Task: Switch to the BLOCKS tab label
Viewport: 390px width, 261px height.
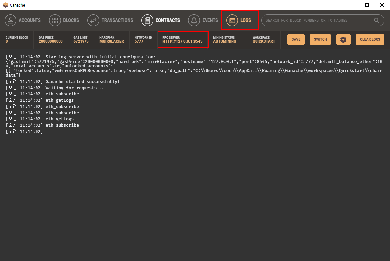Action: coord(71,20)
